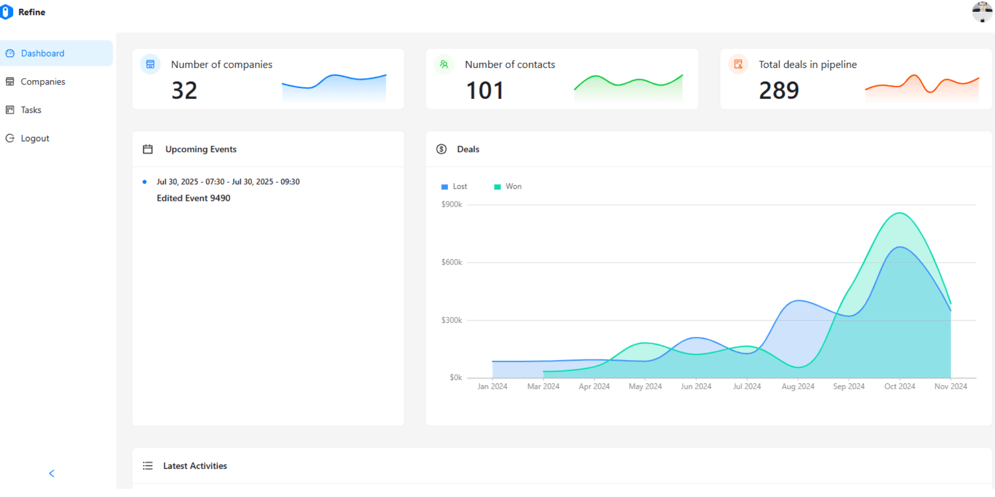Click the Companies shop icon in the sidebar
The image size is (995, 497).
[10, 82]
